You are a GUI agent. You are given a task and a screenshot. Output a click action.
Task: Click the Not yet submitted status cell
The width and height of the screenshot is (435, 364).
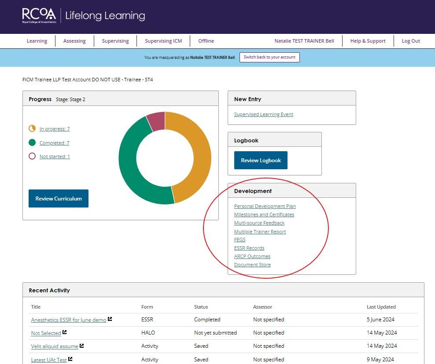(215, 333)
